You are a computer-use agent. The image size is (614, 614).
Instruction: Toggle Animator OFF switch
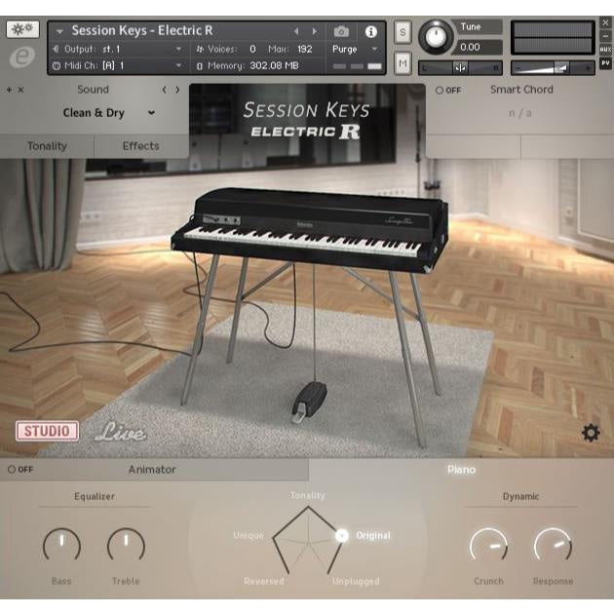coord(20,469)
